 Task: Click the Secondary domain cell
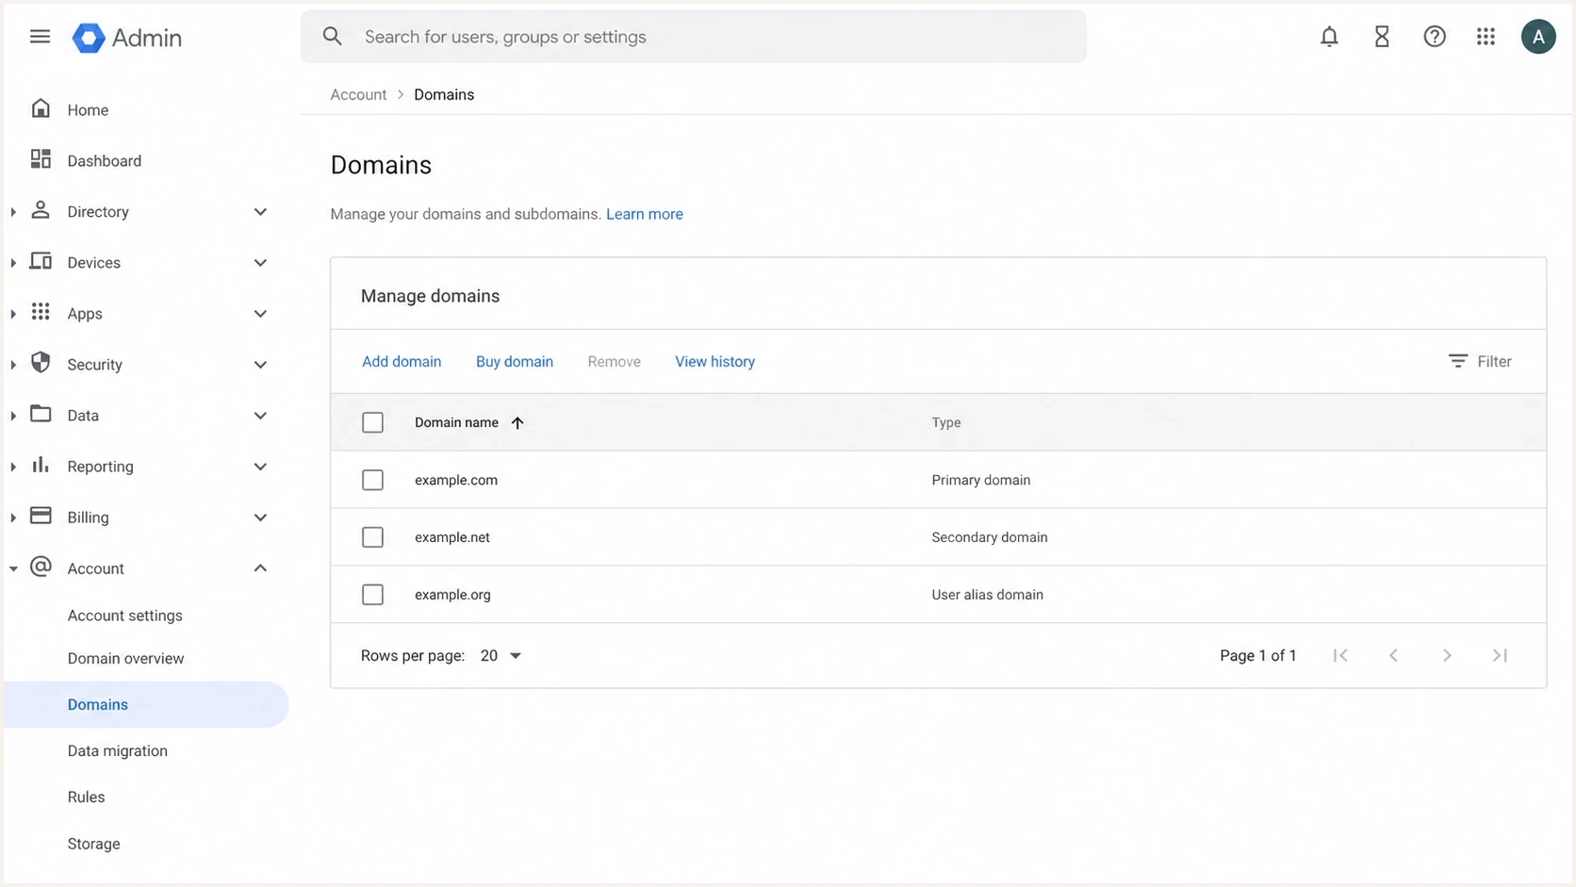coord(990,537)
